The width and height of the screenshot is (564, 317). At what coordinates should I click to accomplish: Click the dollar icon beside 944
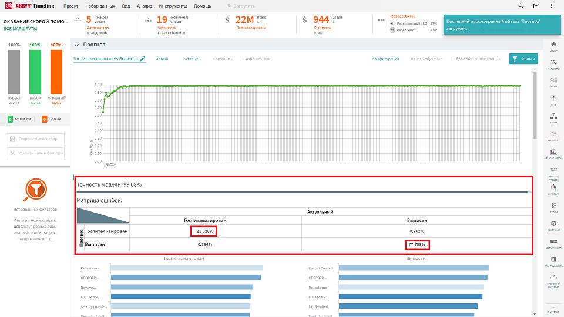(x=305, y=20)
